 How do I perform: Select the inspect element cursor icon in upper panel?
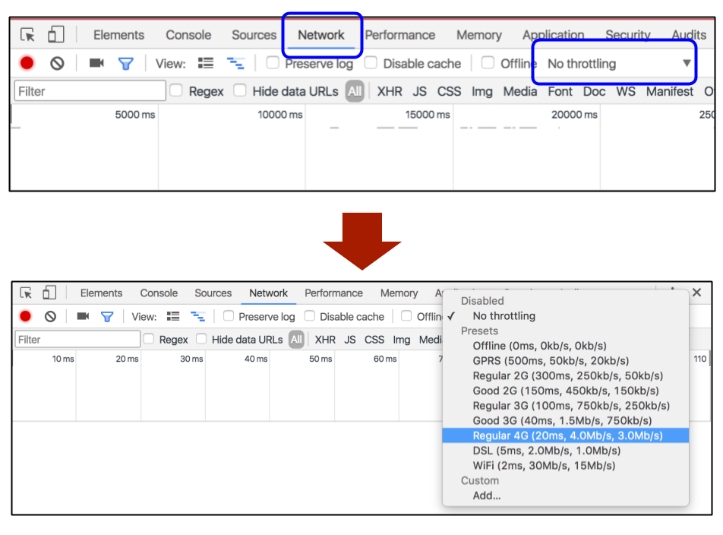28,35
